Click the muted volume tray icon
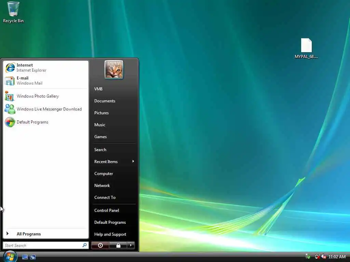The height and width of the screenshot is (262, 350). pos(323,257)
